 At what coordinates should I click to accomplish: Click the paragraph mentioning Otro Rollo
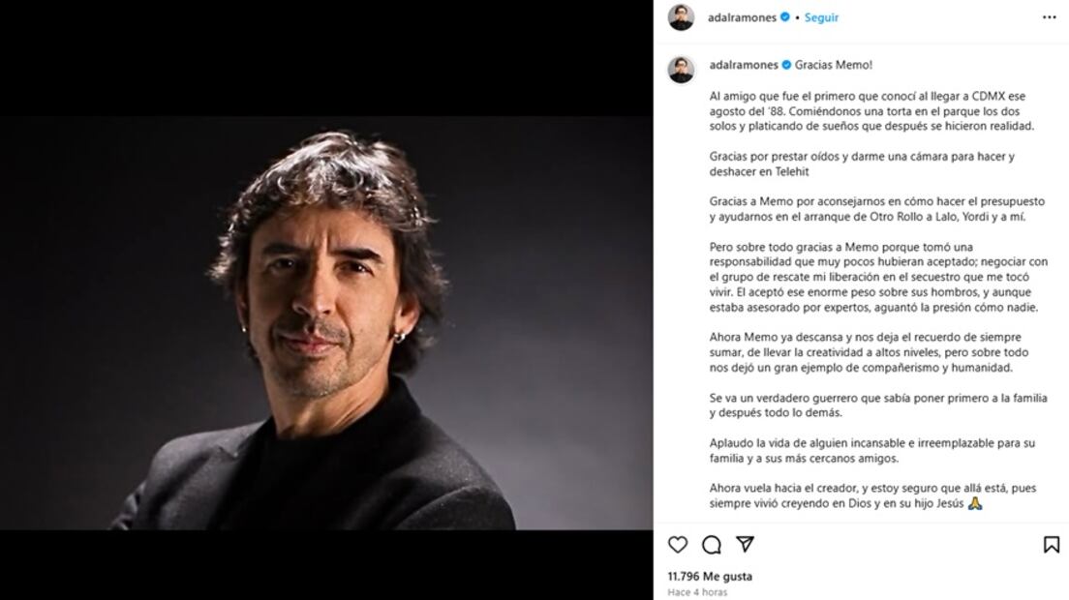876,209
